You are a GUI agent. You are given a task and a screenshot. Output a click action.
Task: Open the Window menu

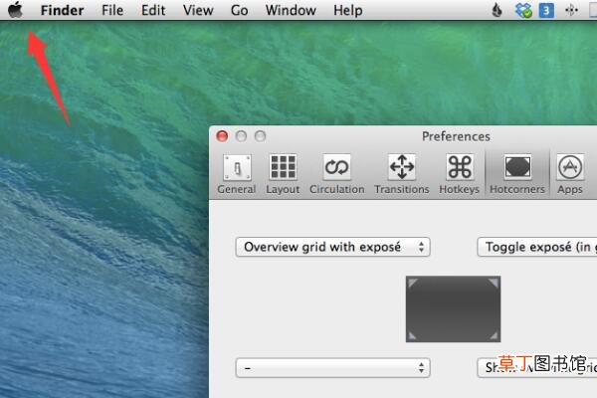pyautogui.click(x=291, y=10)
